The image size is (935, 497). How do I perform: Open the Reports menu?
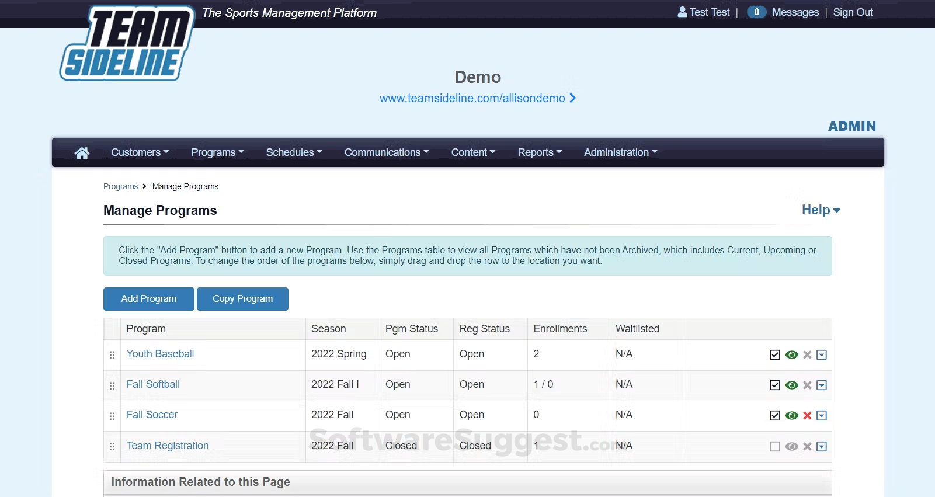[540, 152]
